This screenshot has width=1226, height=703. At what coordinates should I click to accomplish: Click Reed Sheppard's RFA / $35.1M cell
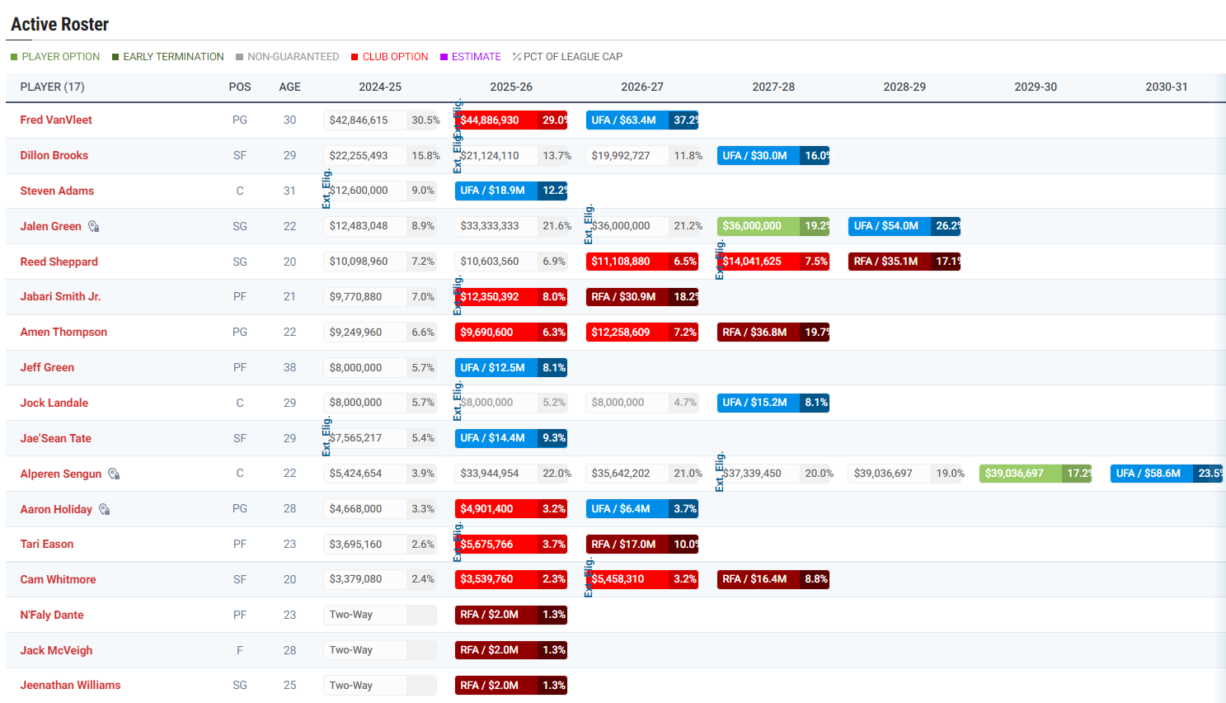click(904, 262)
